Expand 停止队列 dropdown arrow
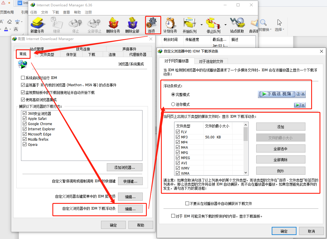327x239 pixels. coord(225,25)
